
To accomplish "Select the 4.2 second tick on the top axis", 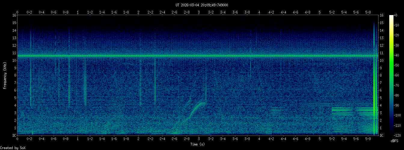I will pos(271,12).
